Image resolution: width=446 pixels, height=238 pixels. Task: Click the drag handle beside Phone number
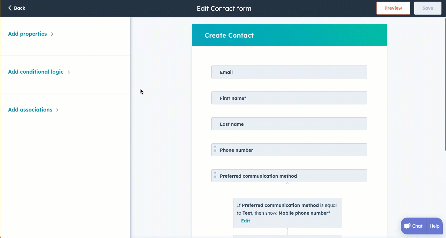(216, 150)
